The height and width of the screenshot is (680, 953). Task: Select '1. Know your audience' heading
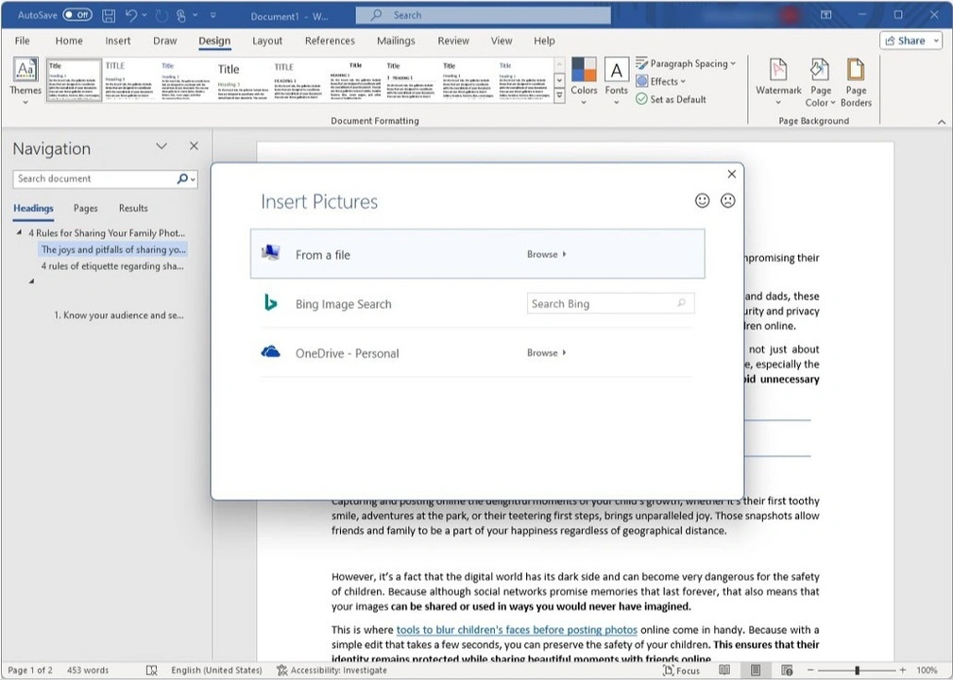point(118,314)
